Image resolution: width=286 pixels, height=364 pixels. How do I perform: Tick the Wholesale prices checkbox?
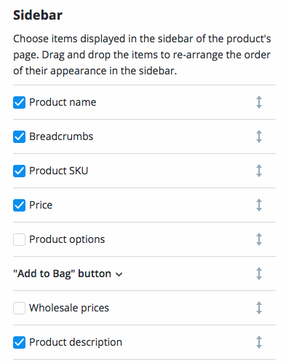pyautogui.click(x=19, y=308)
